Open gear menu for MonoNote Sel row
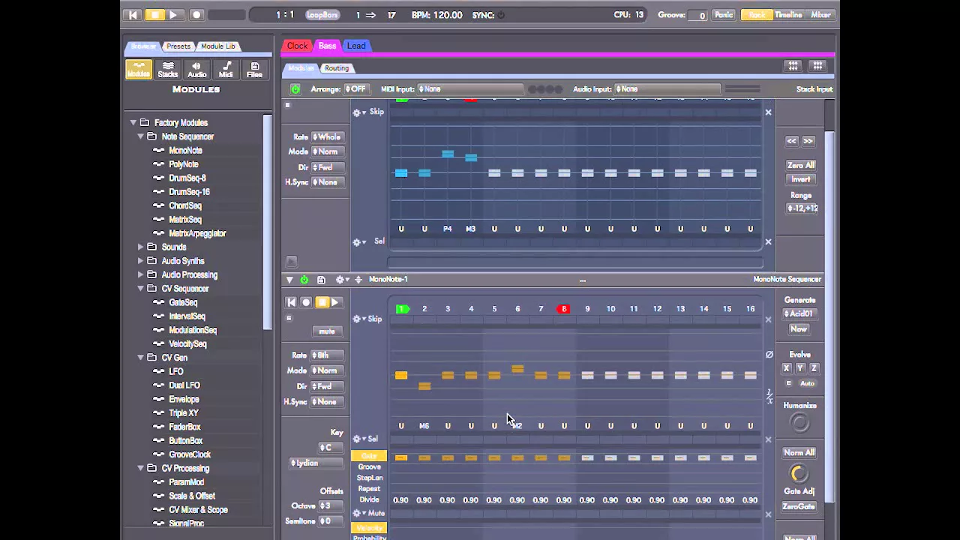This screenshot has width=960, height=540. (358, 439)
